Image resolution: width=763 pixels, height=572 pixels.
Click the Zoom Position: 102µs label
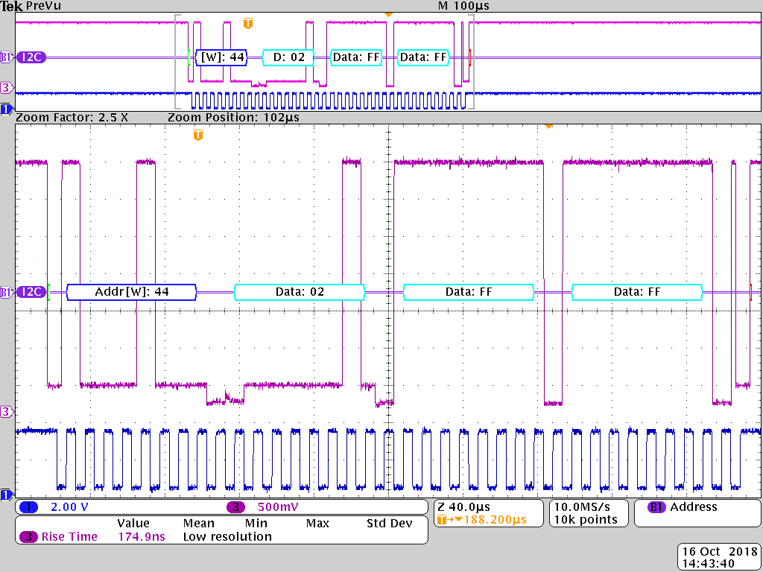(x=233, y=117)
